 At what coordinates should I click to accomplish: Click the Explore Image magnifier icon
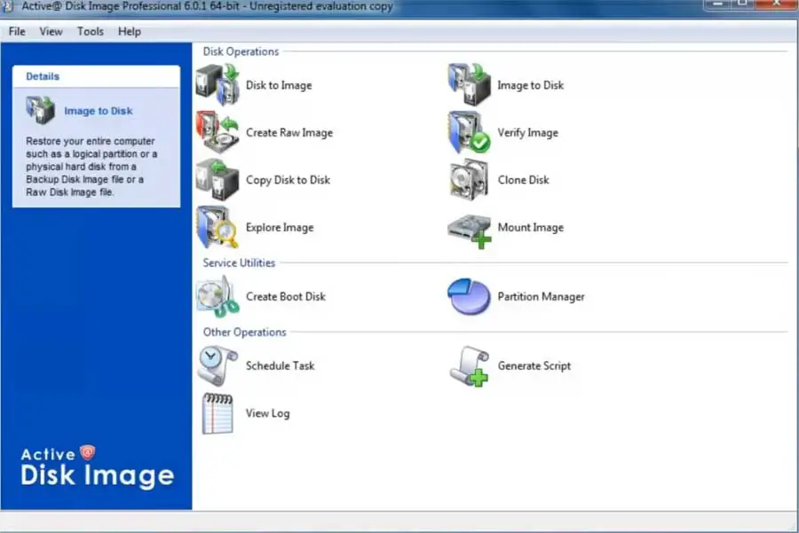(218, 227)
